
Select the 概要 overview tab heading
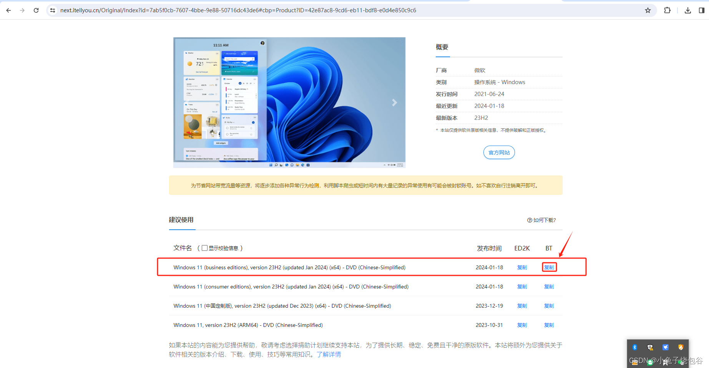[x=442, y=47]
